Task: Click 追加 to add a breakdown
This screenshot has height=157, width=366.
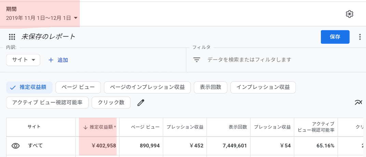Action: [x=63, y=60]
